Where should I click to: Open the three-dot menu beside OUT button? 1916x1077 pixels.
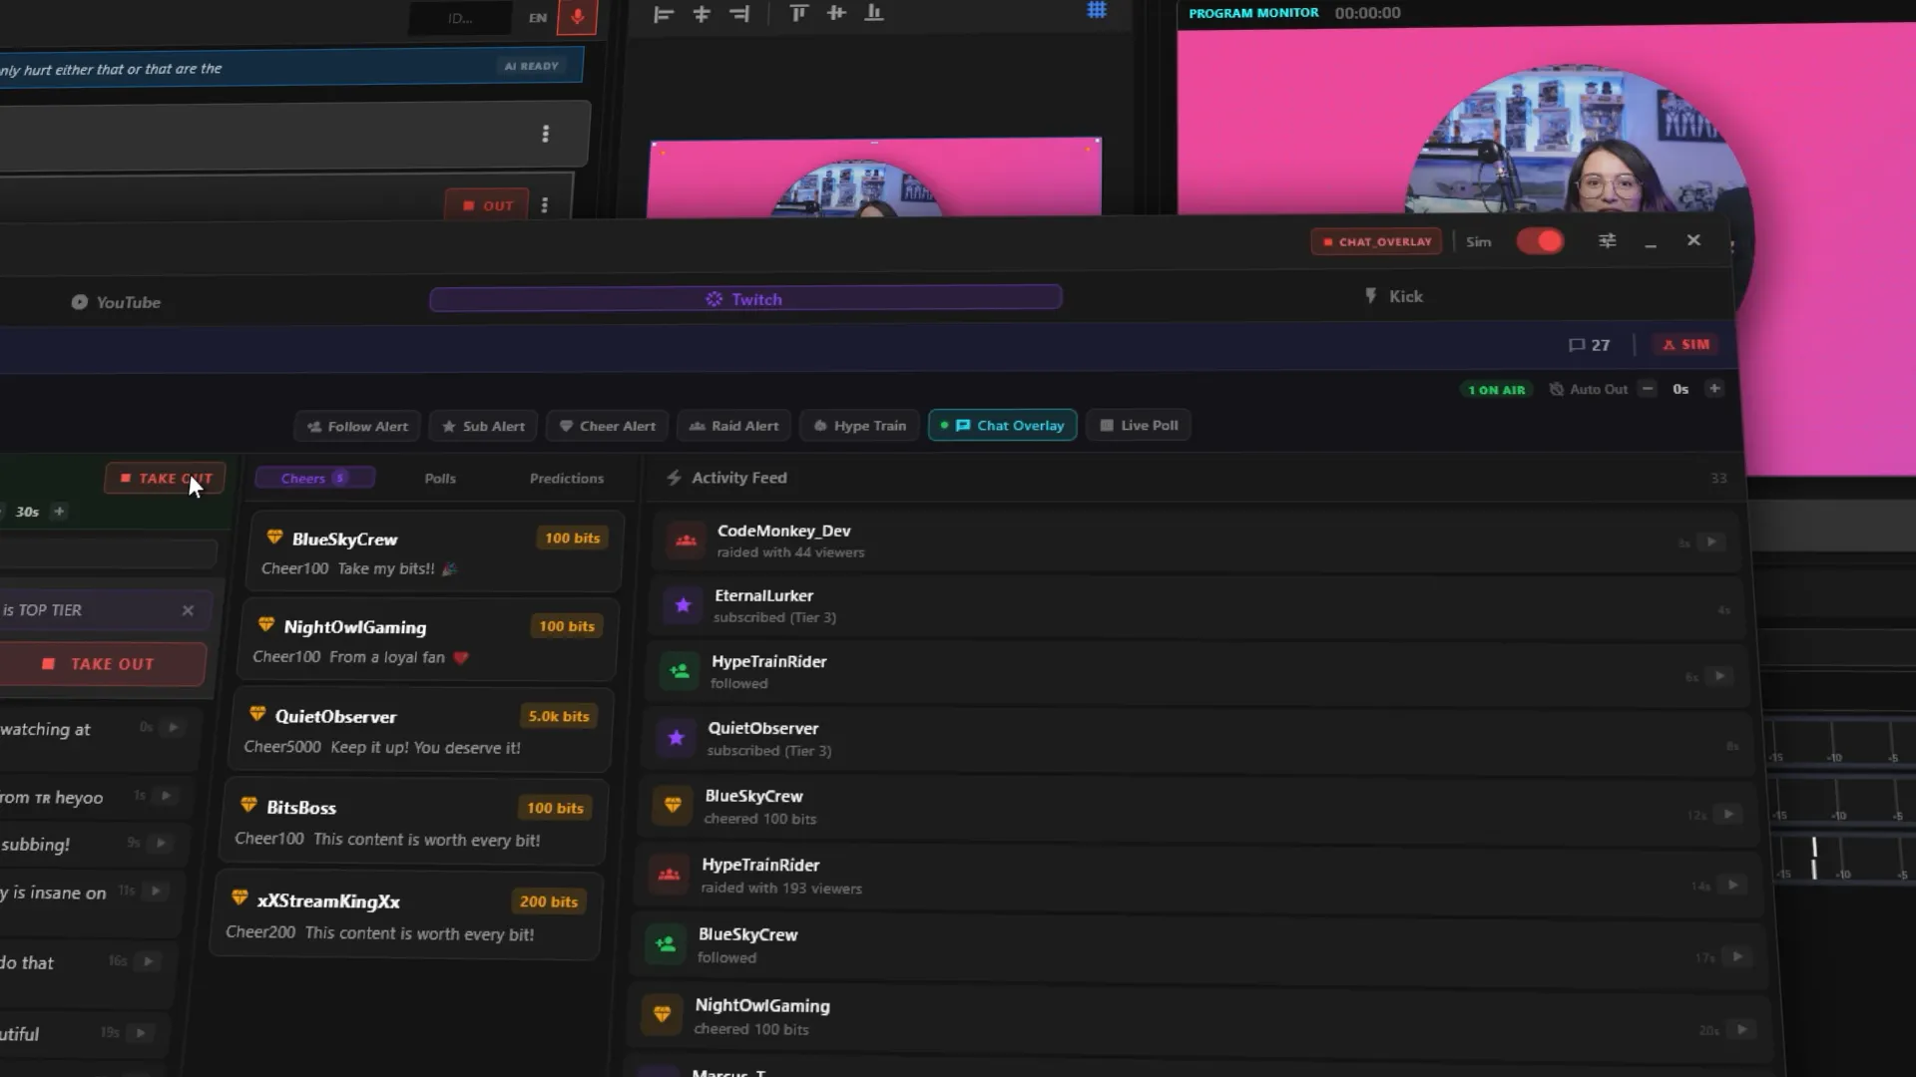544,205
